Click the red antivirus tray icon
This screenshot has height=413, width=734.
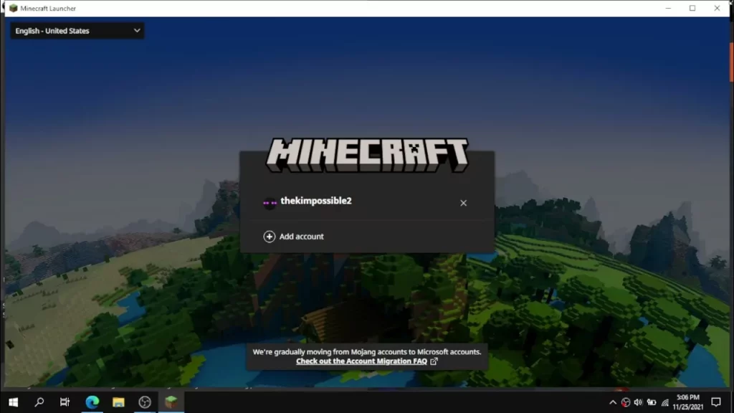tap(625, 402)
